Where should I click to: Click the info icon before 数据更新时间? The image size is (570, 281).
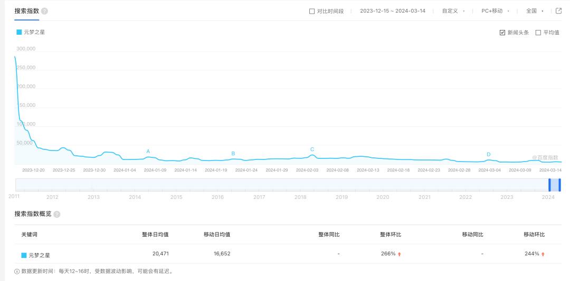[x=17, y=272]
